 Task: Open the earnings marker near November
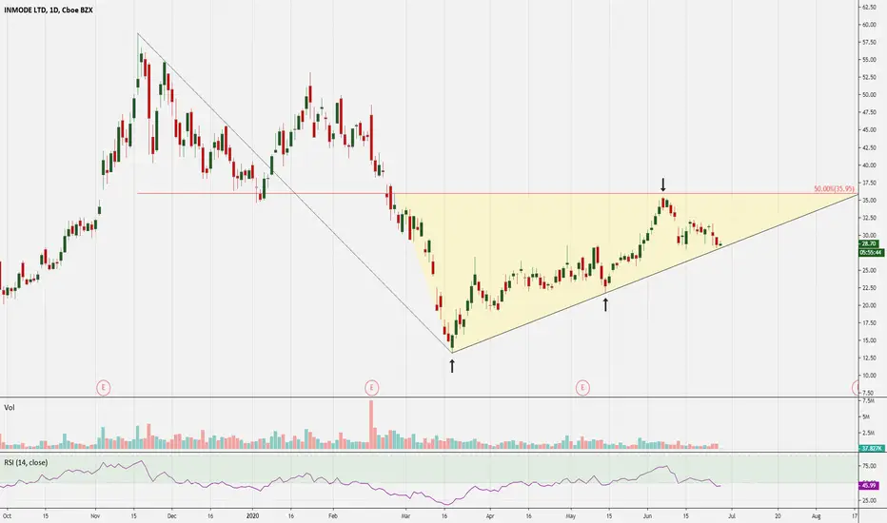pyautogui.click(x=103, y=388)
